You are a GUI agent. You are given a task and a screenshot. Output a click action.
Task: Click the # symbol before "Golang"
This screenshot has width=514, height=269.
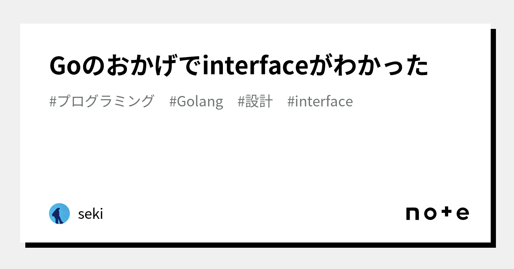click(173, 101)
